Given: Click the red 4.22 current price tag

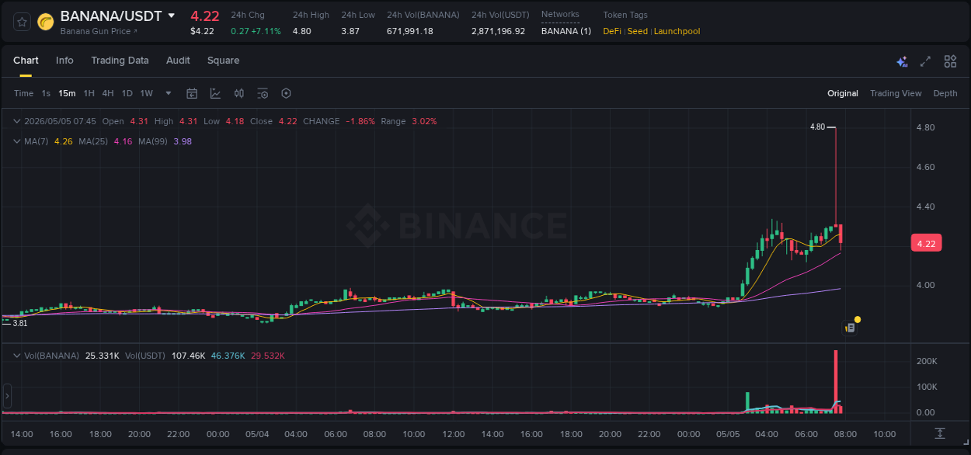Looking at the screenshot, I should [926, 244].
